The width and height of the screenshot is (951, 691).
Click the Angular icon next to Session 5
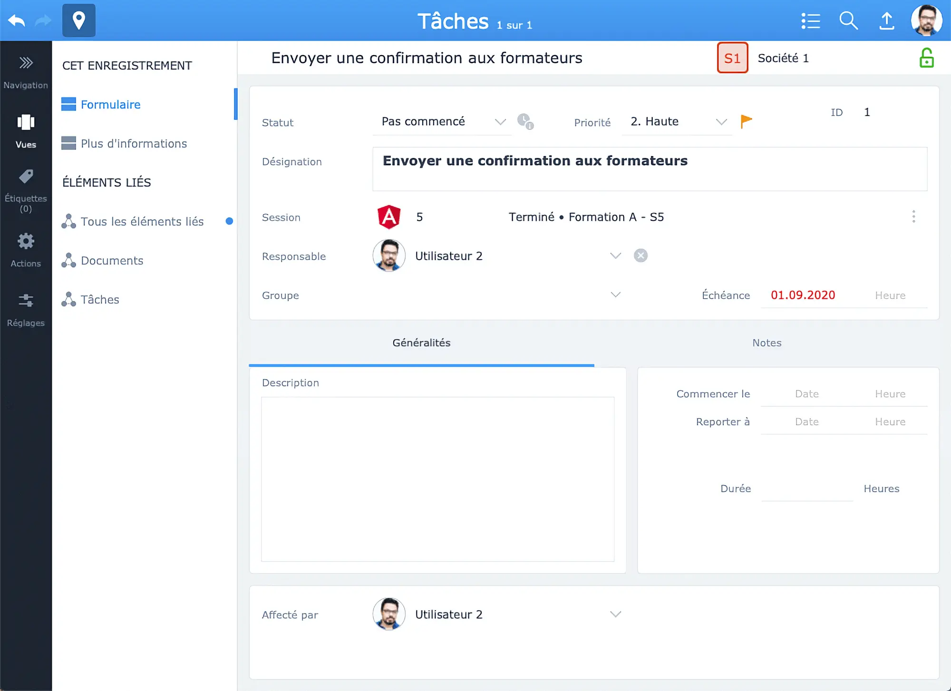[388, 217]
